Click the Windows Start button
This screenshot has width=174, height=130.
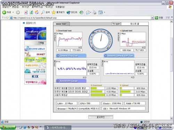[x=8, y=128]
